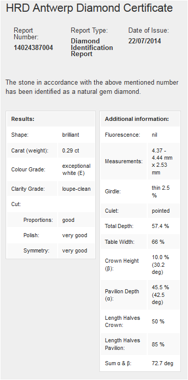
Task: Click the HRD Antwerp Diamond Certificate heading
Action: click(x=89, y=8)
